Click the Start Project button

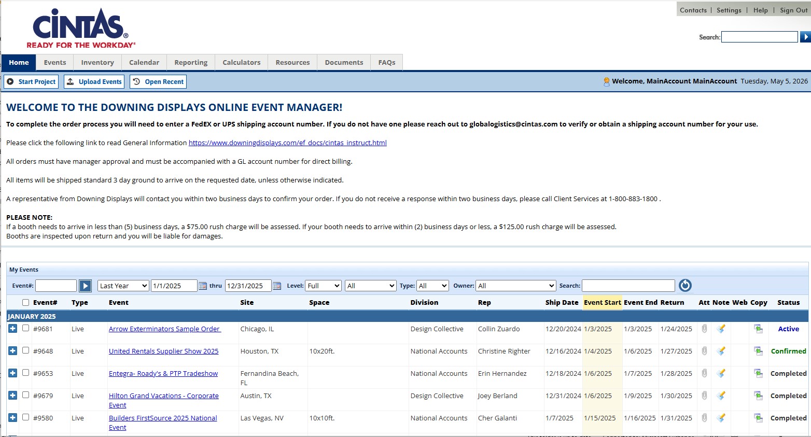31,81
